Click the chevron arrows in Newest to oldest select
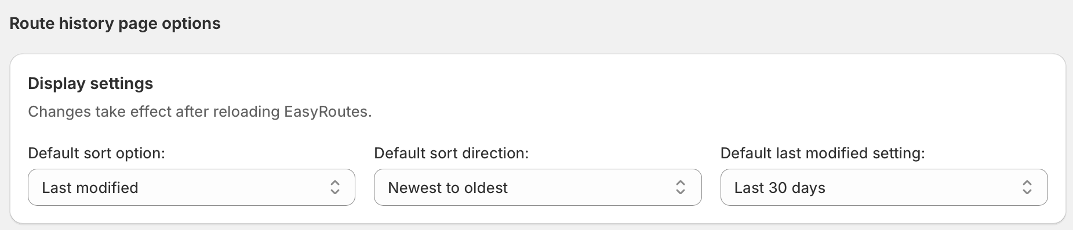1073x230 pixels. 681,187
